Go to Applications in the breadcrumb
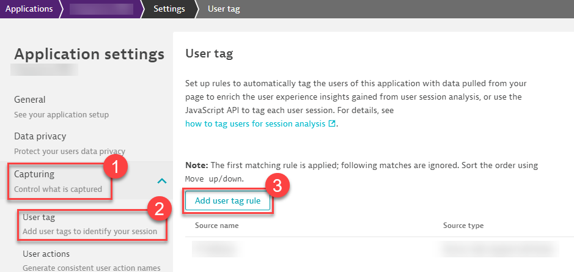The width and height of the screenshot is (574, 272). 29,9
